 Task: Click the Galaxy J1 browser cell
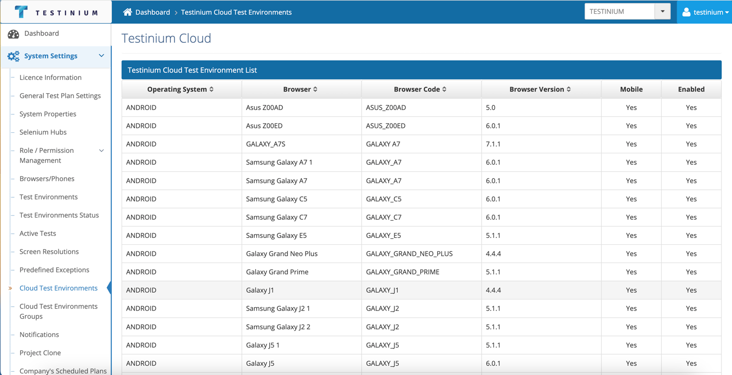[x=301, y=290]
